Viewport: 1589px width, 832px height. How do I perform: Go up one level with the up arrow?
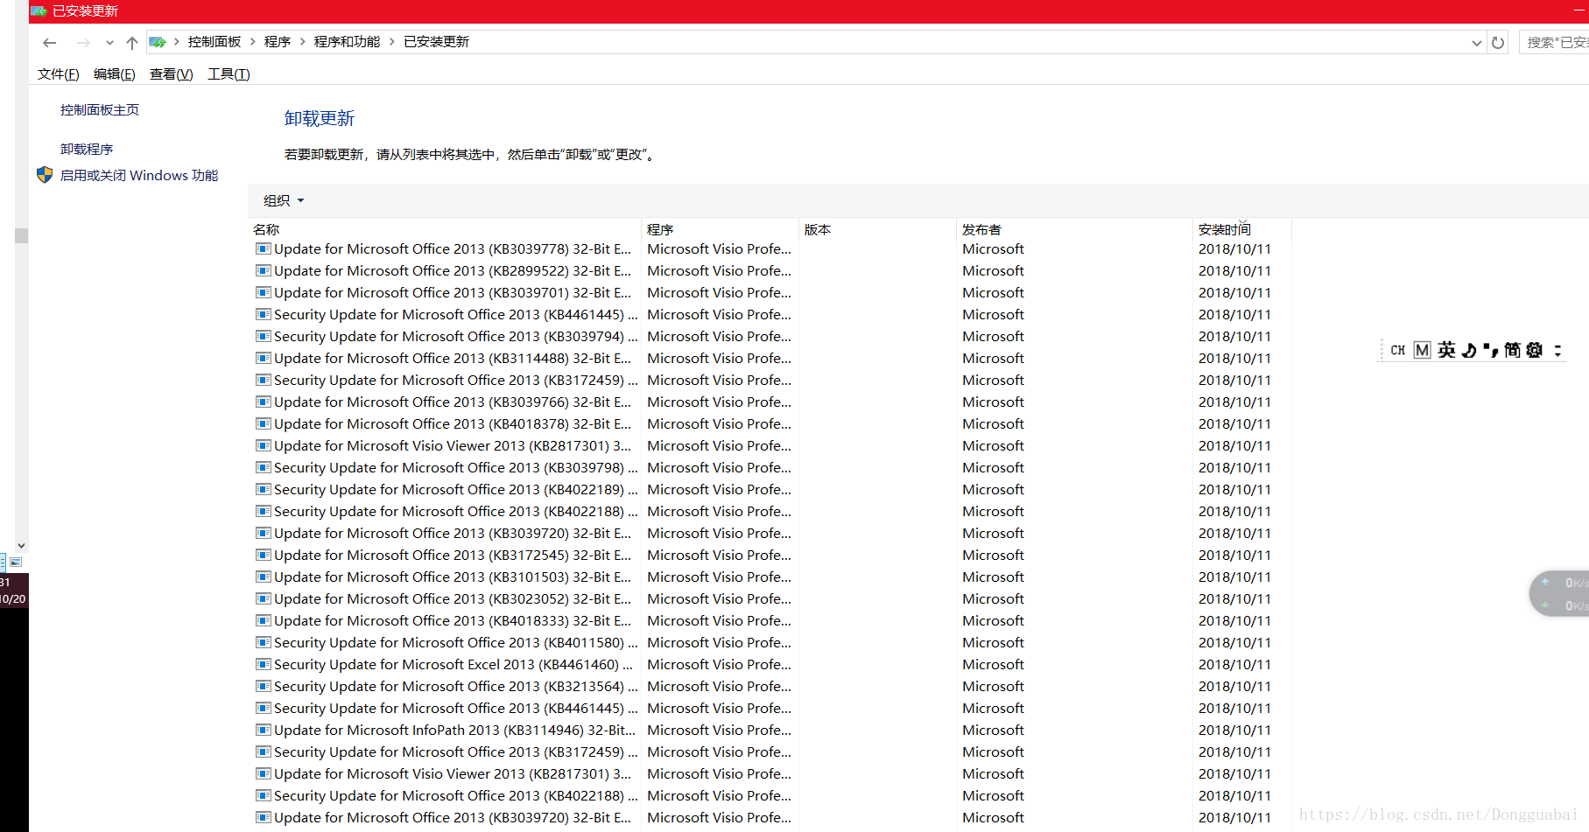click(x=131, y=42)
